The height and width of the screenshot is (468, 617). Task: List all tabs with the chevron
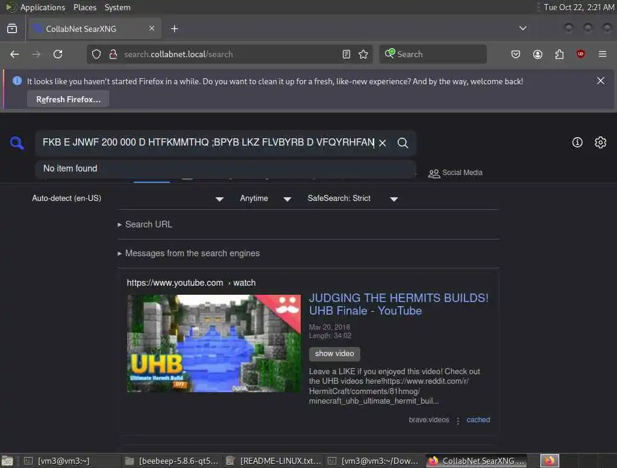pyautogui.click(x=522, y=28)
